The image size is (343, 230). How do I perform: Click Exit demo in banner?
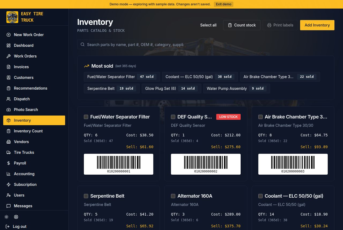pyautogui.click(x=223, y=4)
